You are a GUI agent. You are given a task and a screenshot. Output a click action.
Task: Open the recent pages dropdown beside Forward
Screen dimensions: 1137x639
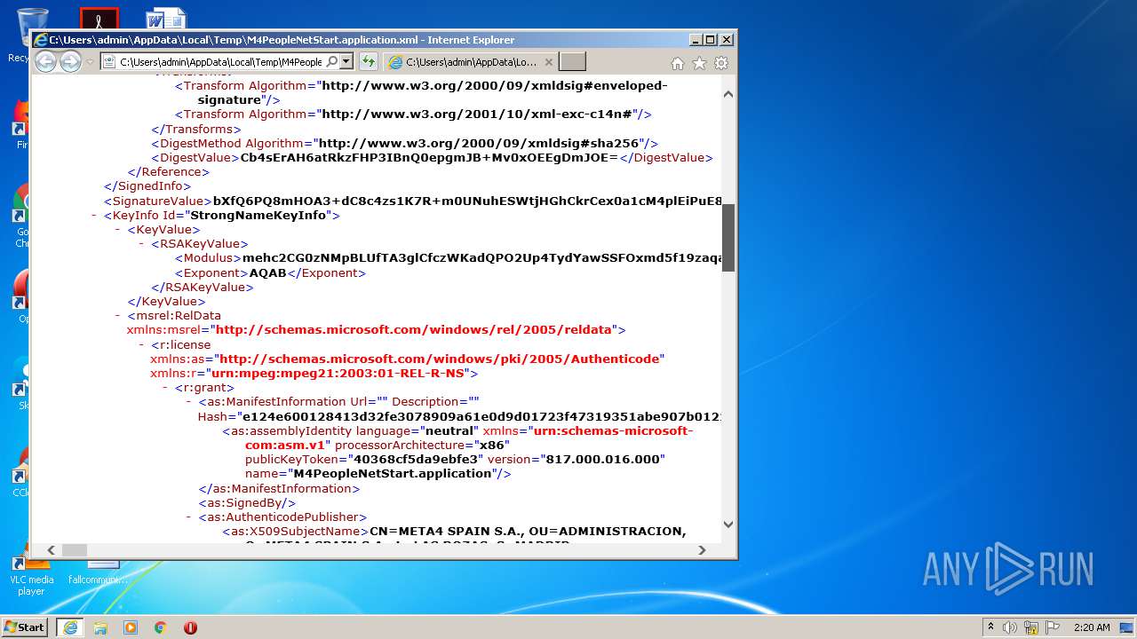[x=90, y=62]
